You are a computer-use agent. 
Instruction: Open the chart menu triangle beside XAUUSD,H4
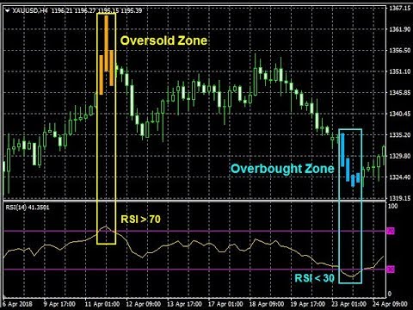tap(8, 11)
